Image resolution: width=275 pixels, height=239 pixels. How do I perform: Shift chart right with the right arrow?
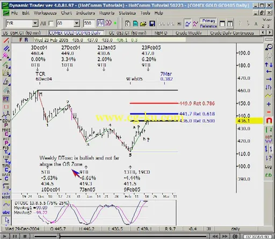[x=269, y=79]
